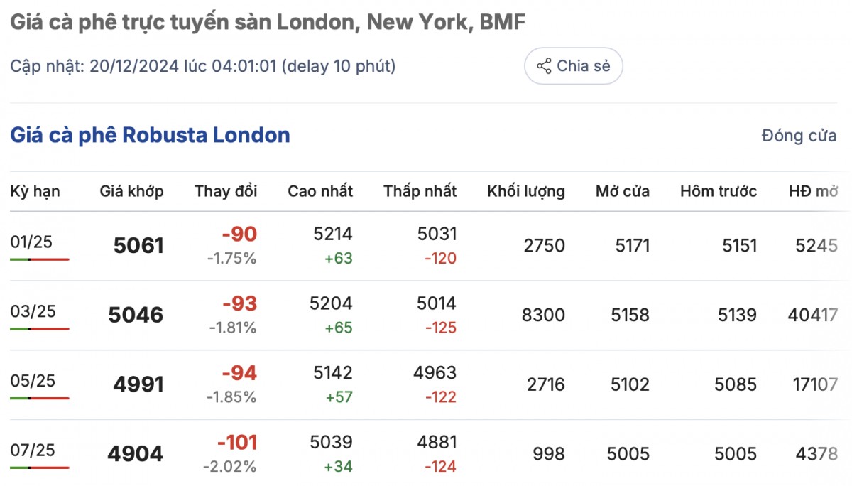Select the Giá khớp column header
The width and height of the screenshot is (852, 486).
(131, 191)
